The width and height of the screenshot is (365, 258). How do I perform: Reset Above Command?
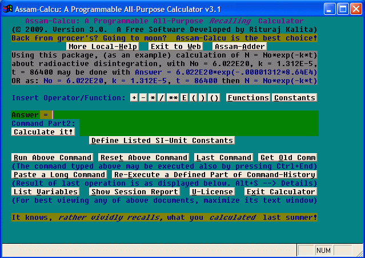pos(143,158)
